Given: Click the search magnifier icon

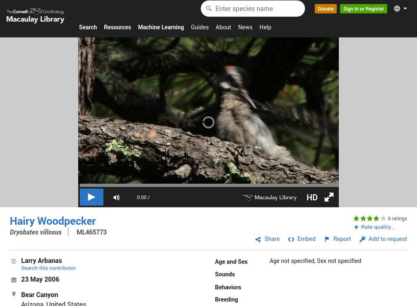Looking at the screenshot, I should [209, 9].
